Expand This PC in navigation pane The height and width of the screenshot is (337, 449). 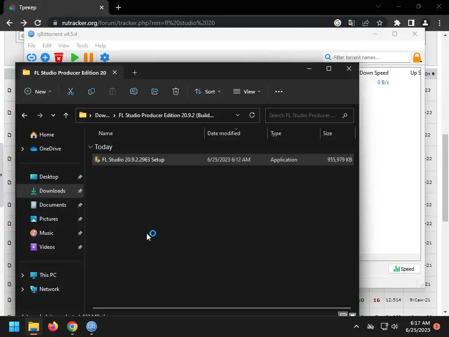coord(23,275)
